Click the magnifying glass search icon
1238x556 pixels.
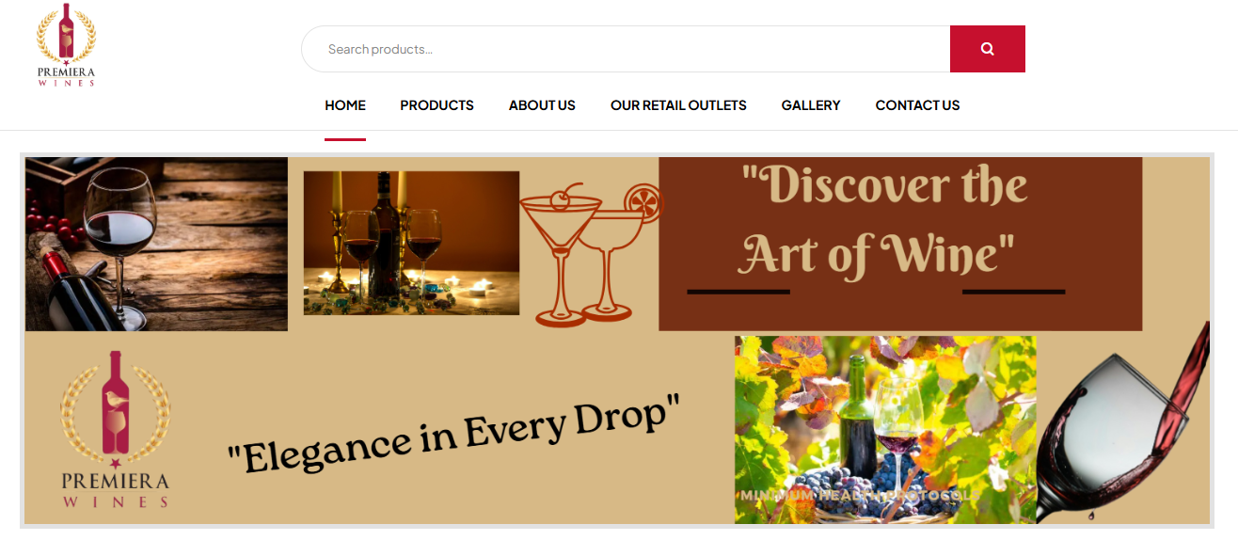tap(987, 49)
